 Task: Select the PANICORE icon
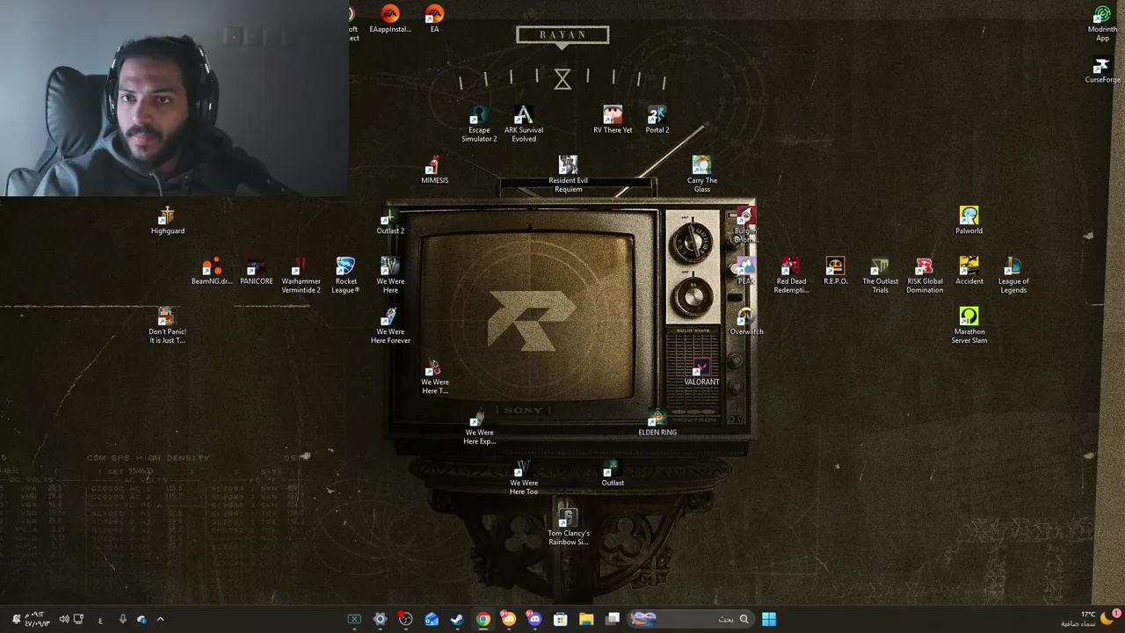click(x=257, y=272)
